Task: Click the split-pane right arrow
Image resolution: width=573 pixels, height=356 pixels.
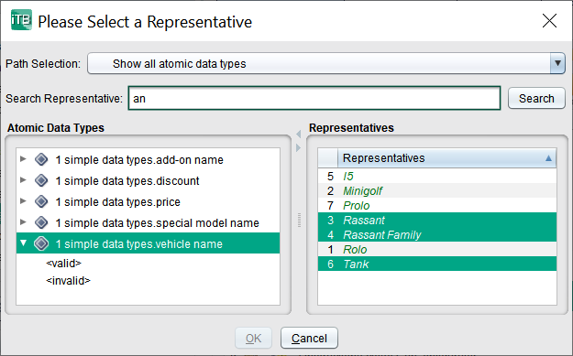Action: 299,147
